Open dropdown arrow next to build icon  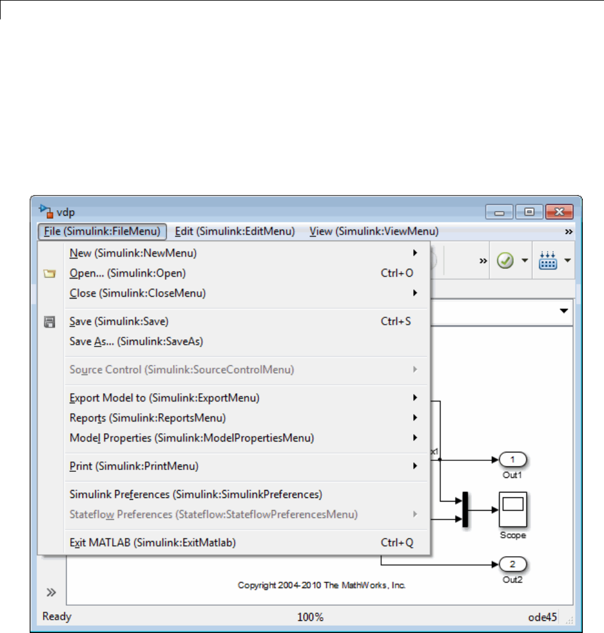tap(568, 260)
